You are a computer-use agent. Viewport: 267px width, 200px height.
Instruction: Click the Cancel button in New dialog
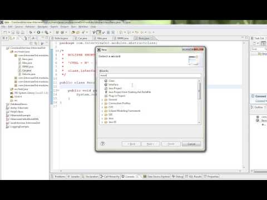point(191,144)
